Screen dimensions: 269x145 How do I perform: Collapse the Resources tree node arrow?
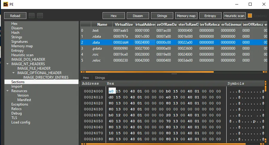(x=7, y=91)
